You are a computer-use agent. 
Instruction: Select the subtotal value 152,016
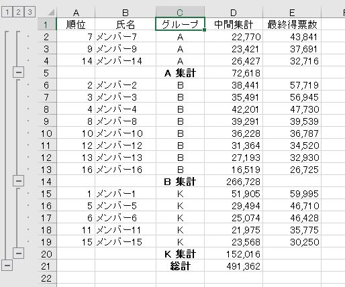(x=234, y=253)
